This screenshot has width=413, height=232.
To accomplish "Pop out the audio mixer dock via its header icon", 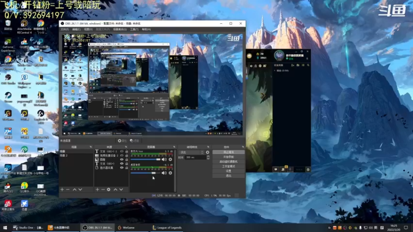I will (174, 147).
